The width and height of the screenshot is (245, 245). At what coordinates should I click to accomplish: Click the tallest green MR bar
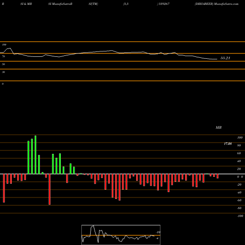[x=35, y=155]
